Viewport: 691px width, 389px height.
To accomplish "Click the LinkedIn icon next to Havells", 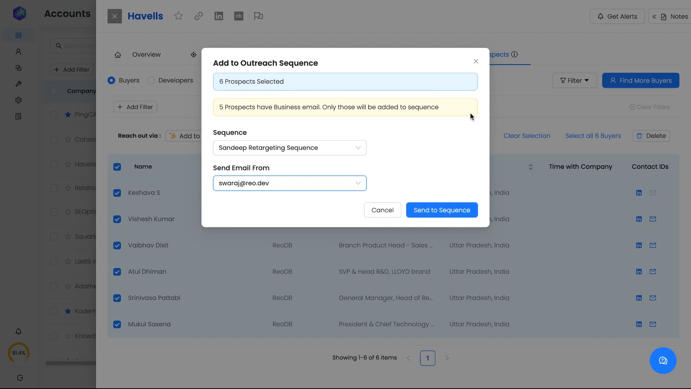I will tap(218, 16).
